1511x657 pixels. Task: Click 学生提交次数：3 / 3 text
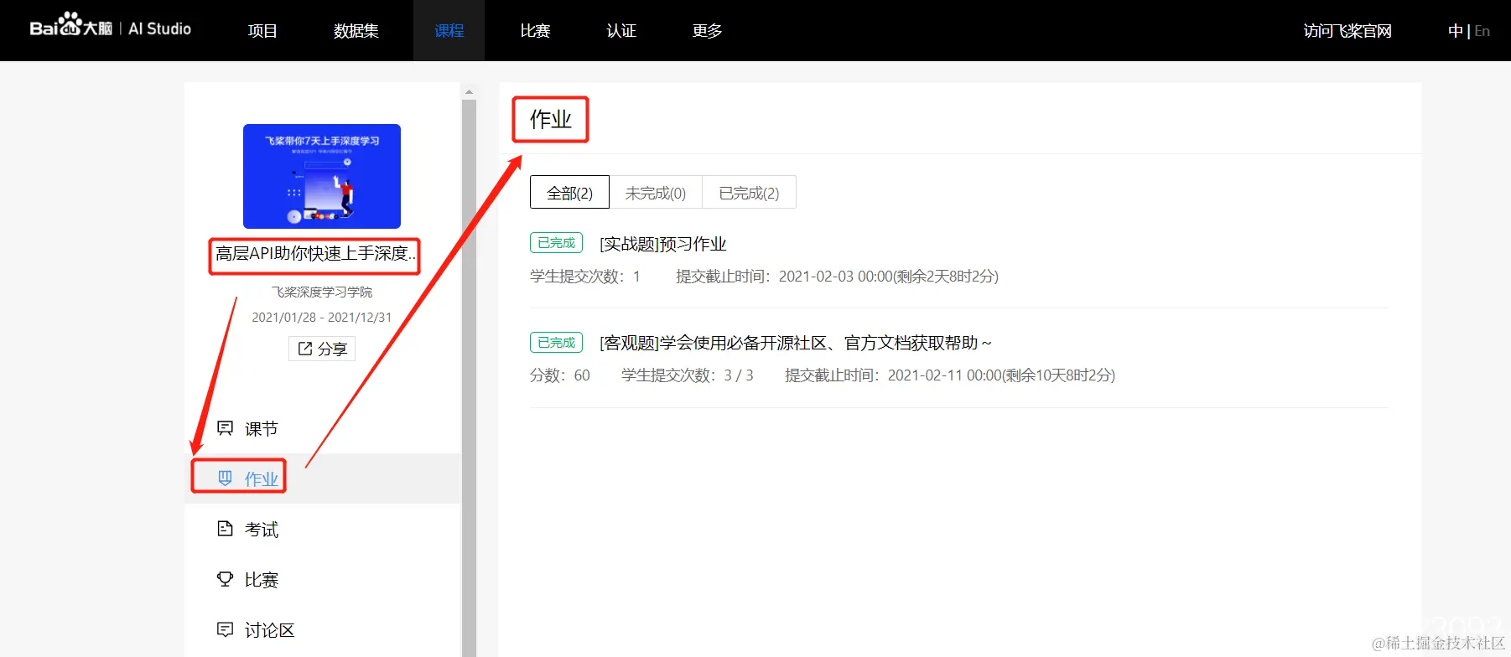688,375
